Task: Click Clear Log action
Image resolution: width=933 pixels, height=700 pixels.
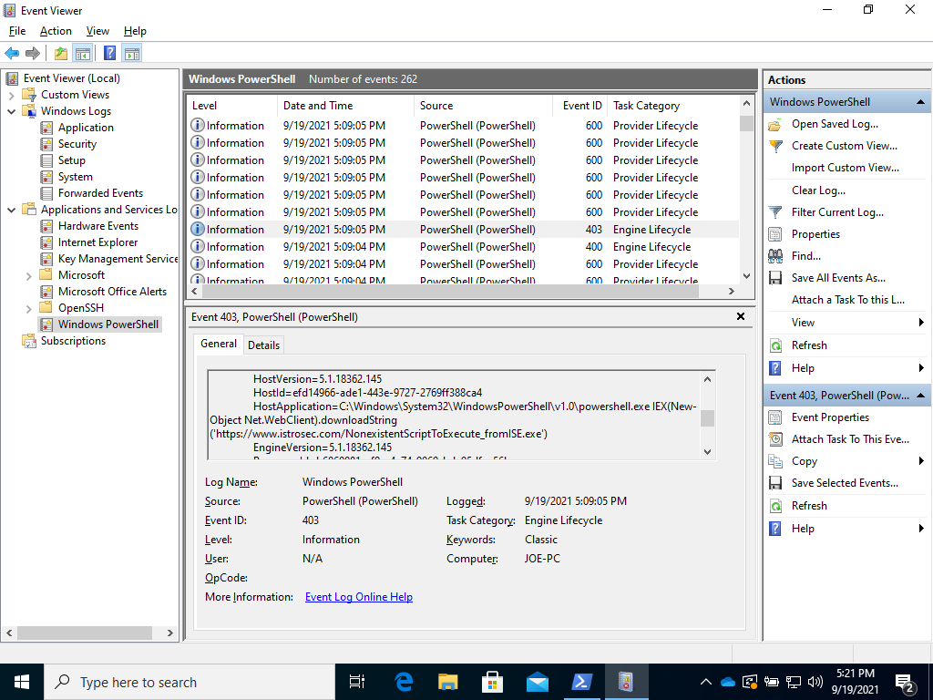Action: tap(818, 190)
